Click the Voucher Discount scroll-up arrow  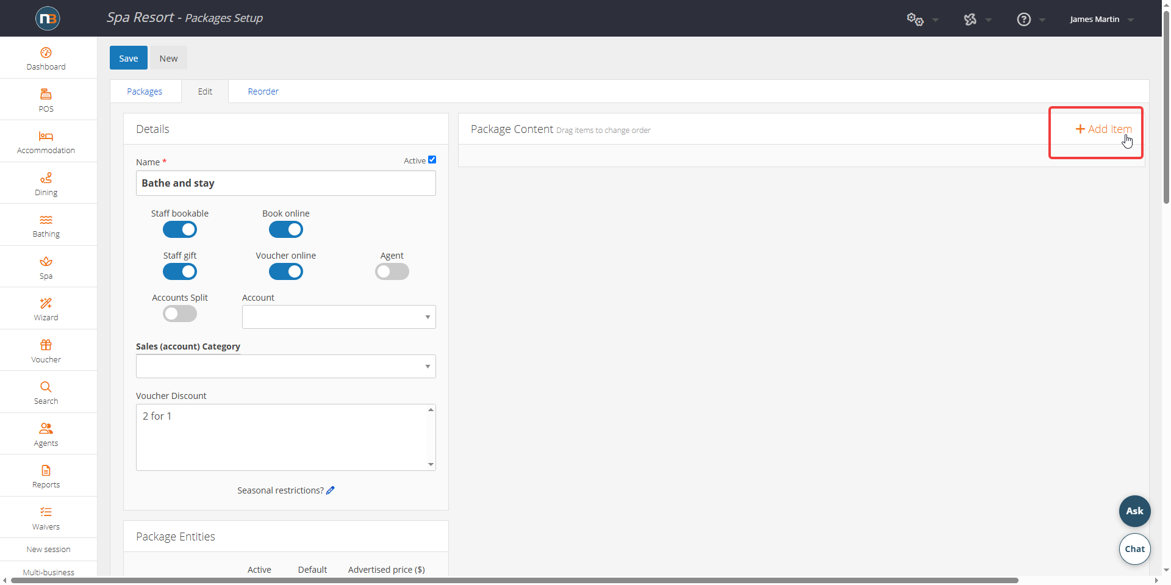pyautogui.click(x=431, y=410)
